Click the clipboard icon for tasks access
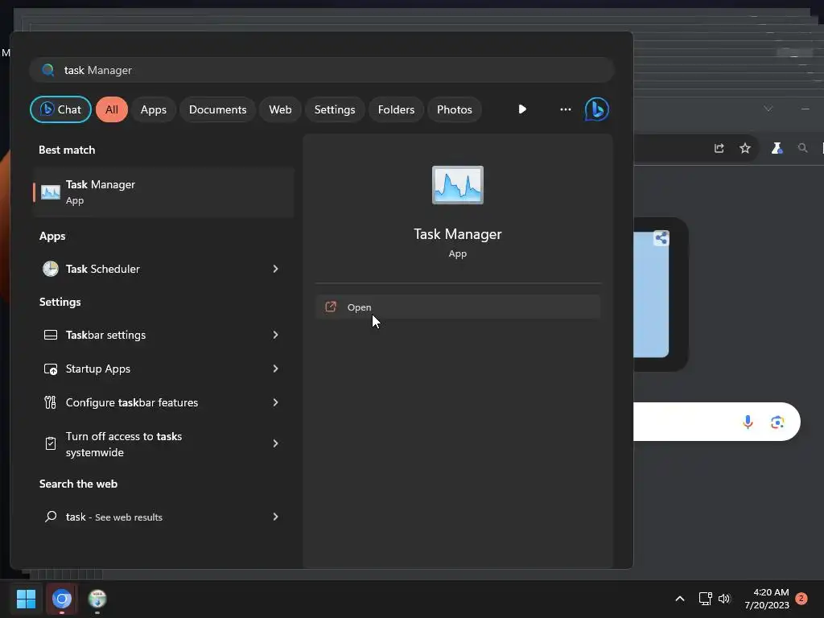Image resolution: width=824 pixels, height=618 pixels. click(51, 443)
